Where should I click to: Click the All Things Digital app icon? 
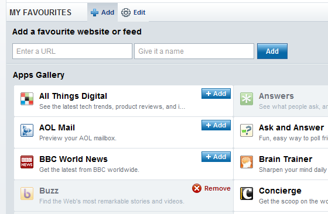(27, 99)
